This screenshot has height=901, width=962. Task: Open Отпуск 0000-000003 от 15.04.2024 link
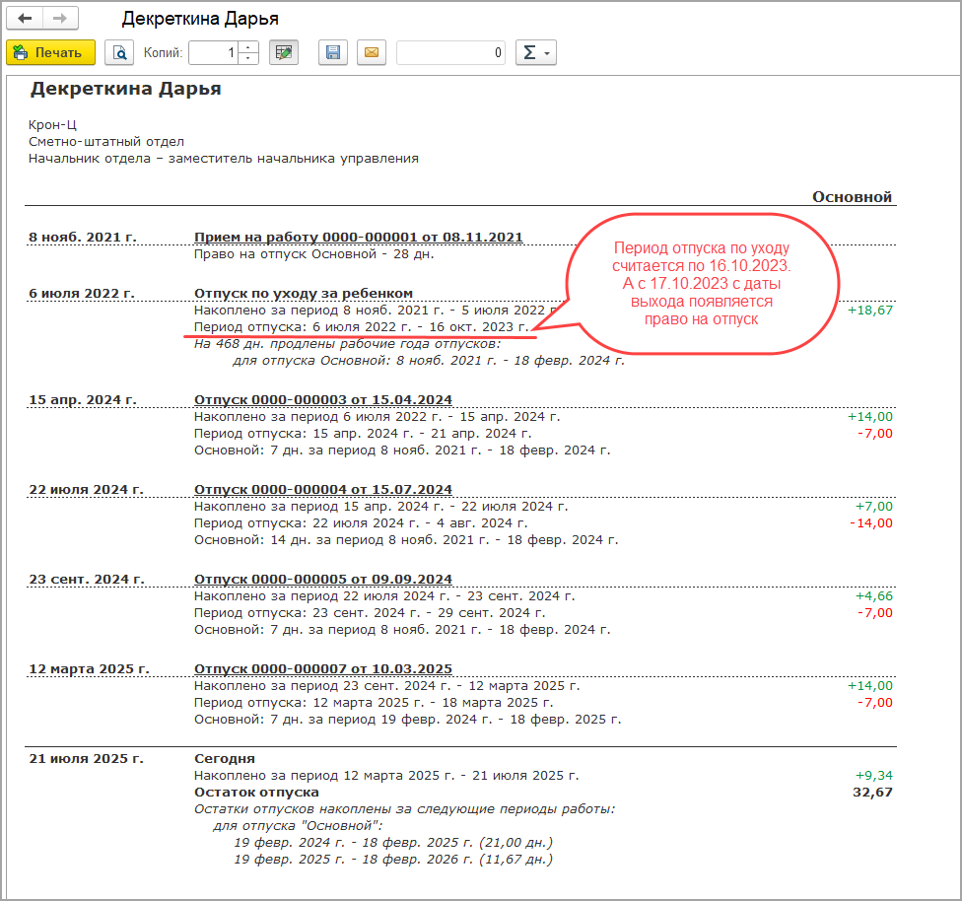[x=322, y=399]
